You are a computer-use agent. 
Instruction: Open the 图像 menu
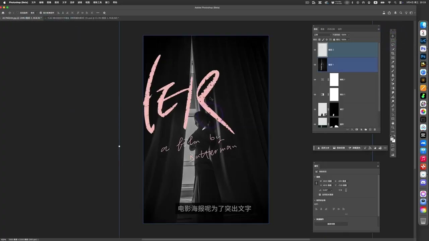point(49,2)
